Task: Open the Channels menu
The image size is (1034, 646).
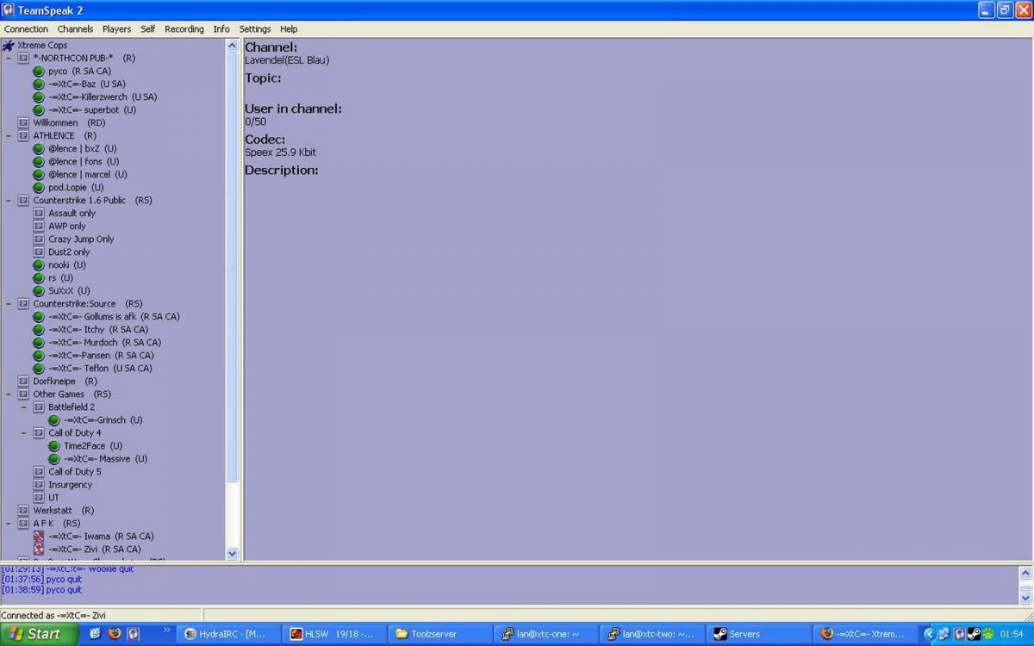Action: pyautogui.click(x=75, y=29)
